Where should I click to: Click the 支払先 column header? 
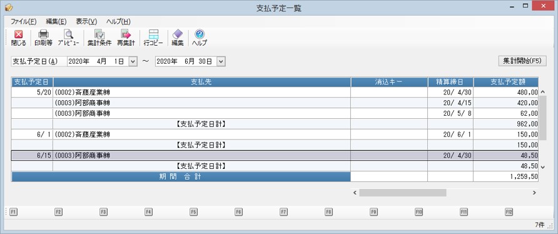(x=202, y=82)
